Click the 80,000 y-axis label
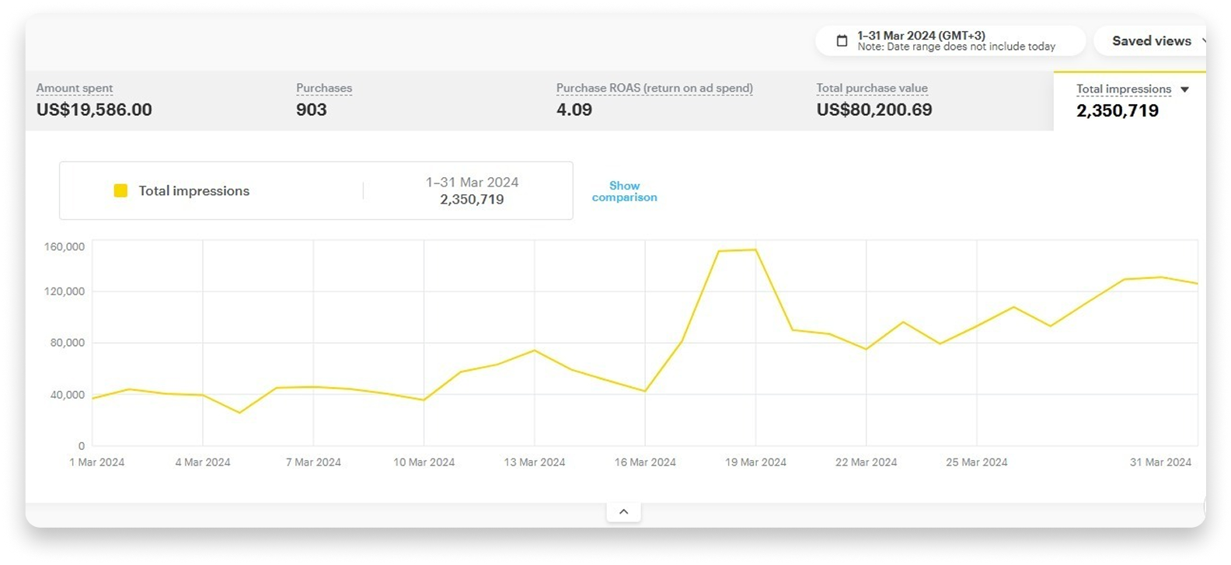1231x565 pixels. coord(68,343)
